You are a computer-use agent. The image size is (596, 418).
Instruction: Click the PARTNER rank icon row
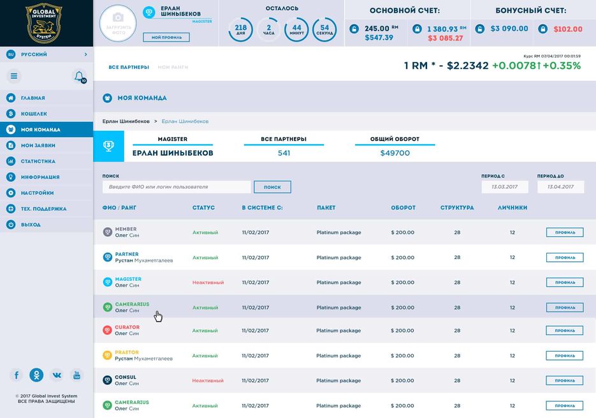(108, 257)
